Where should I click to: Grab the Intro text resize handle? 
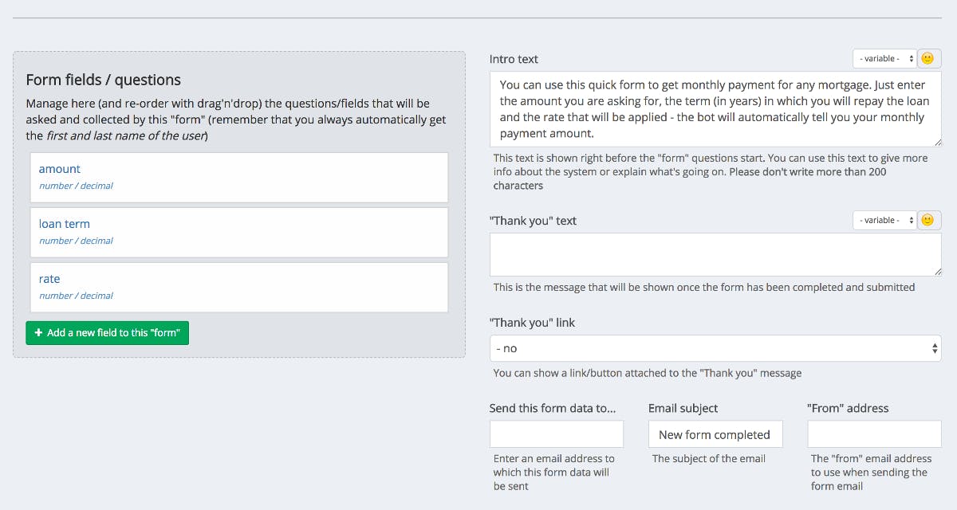pyautogui.click(x=937, y=142)
